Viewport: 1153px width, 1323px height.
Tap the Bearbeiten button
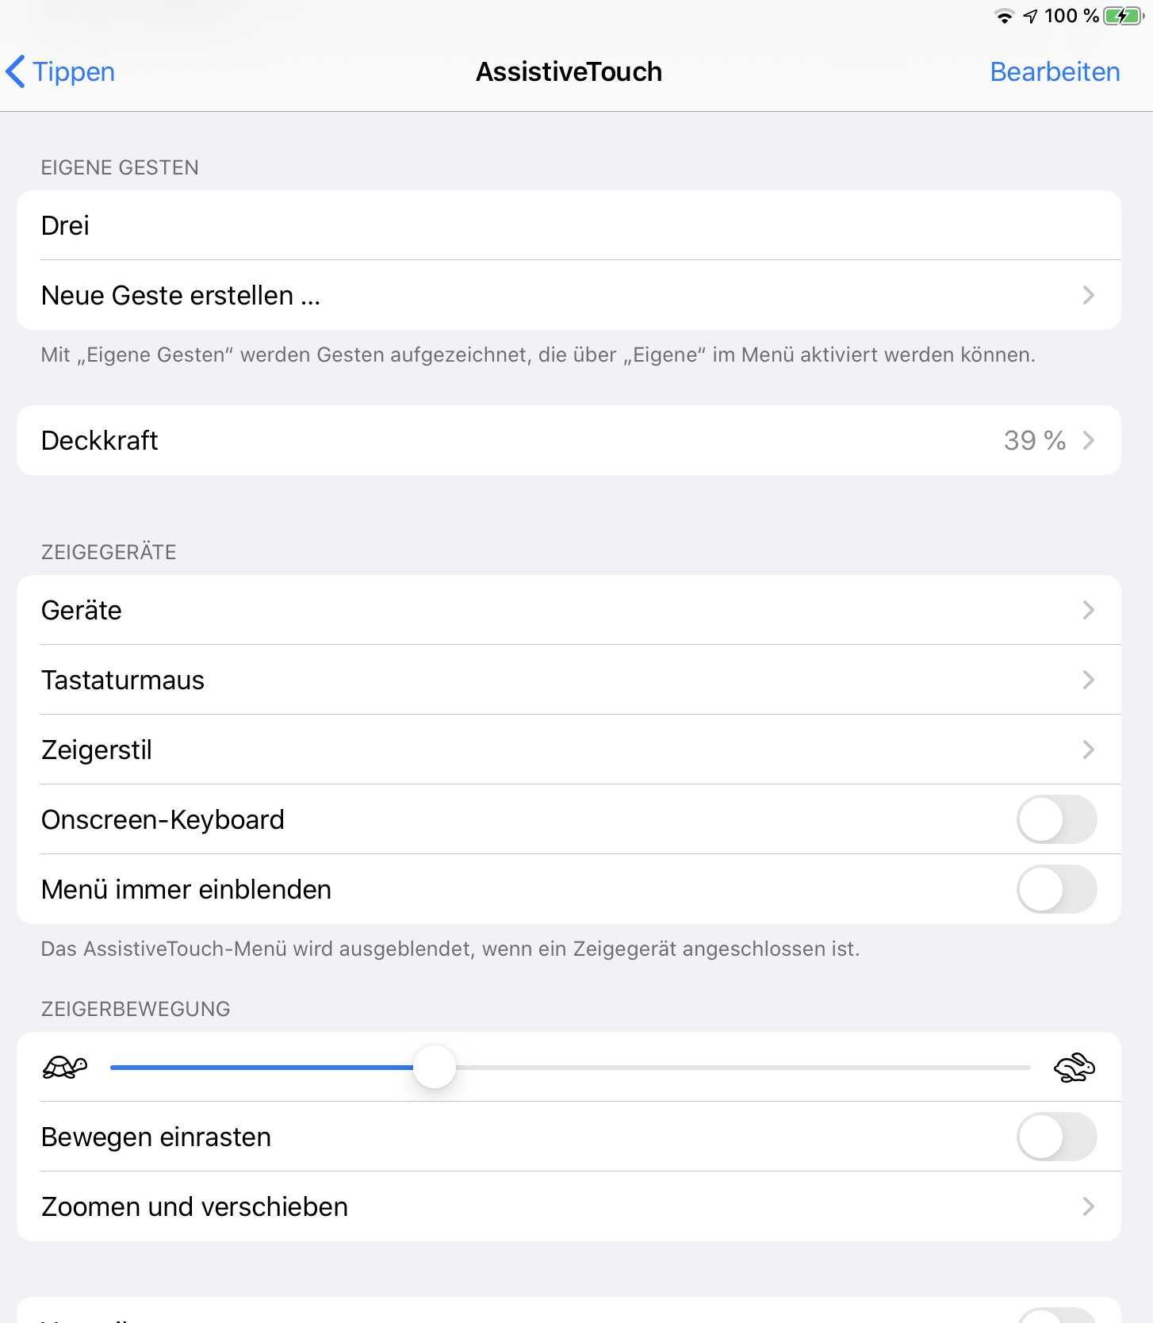pos(1055,71)
